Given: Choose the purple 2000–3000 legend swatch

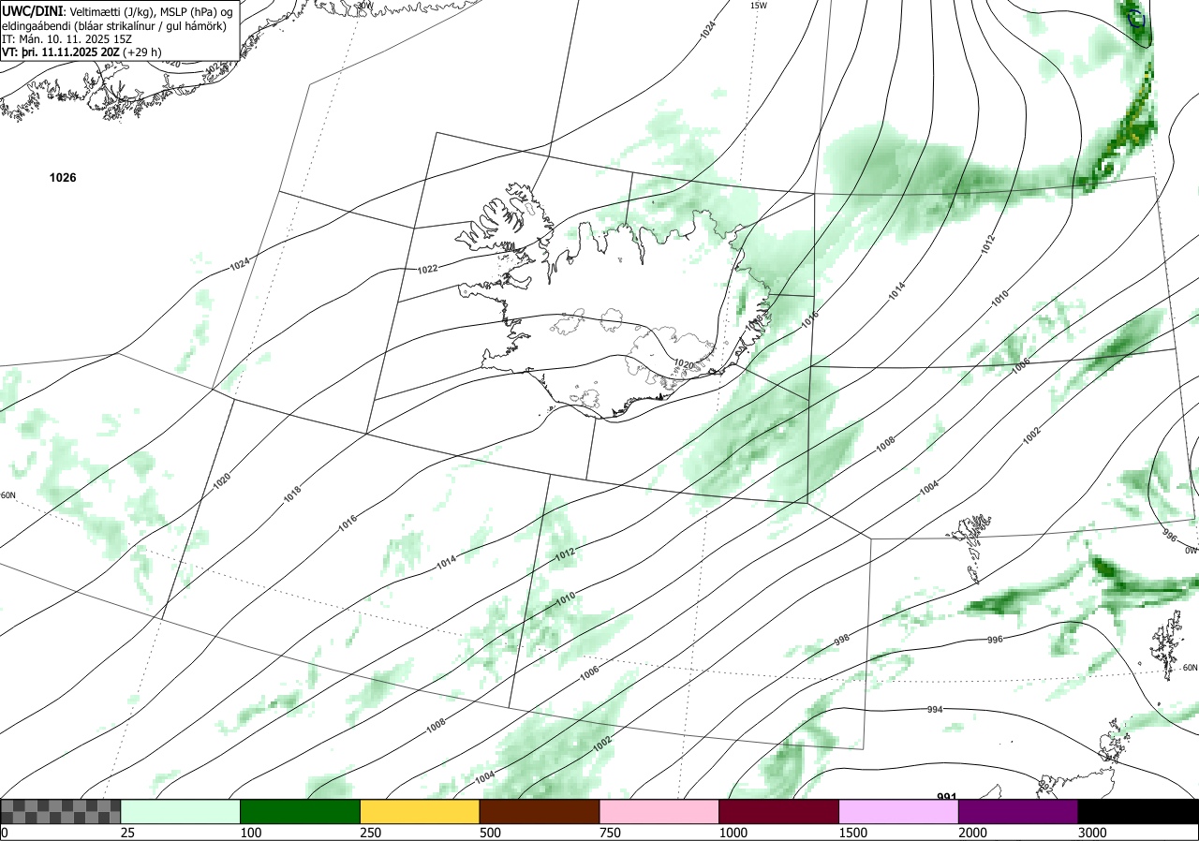Looking at the screenshot, I should [1018, 811].
